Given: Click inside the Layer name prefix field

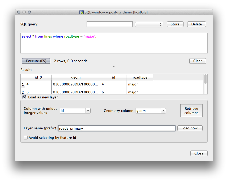Looking at the screenshot, I should click(x=117, y=128).
